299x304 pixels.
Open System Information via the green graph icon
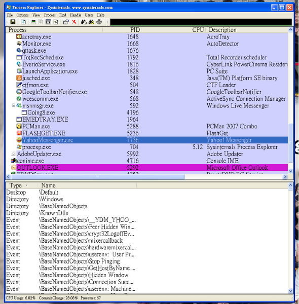click(x=33, y=22)
